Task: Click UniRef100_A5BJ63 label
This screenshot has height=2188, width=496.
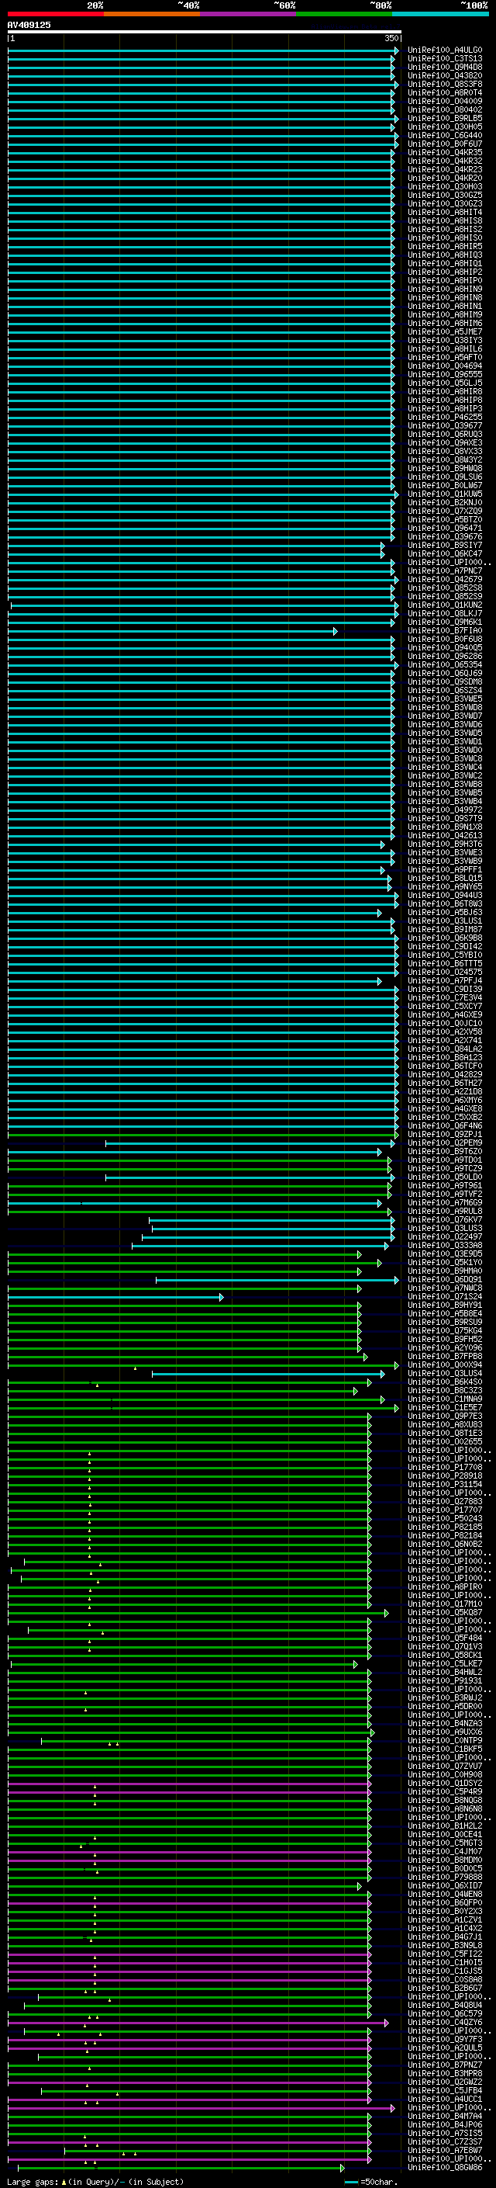Action: click(x=445, y=912)
